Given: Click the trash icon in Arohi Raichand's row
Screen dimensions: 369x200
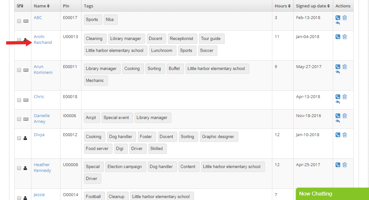Looking at the screenshot, I should point(345,37).
